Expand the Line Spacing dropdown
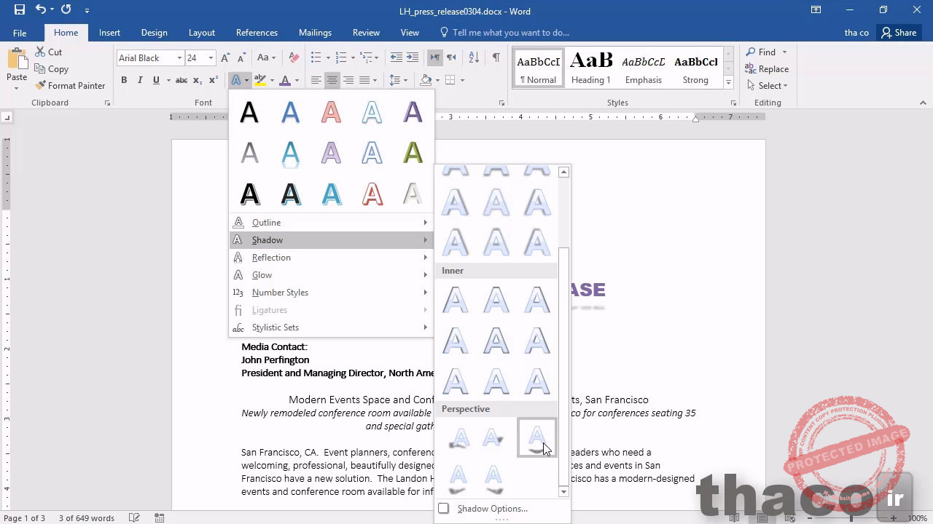933x524 pixels. click(x=405, y=80)
